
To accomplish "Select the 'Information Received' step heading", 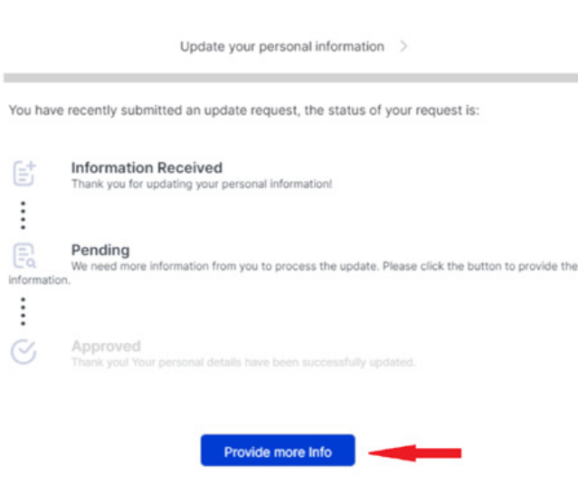I will pos(147,167).
